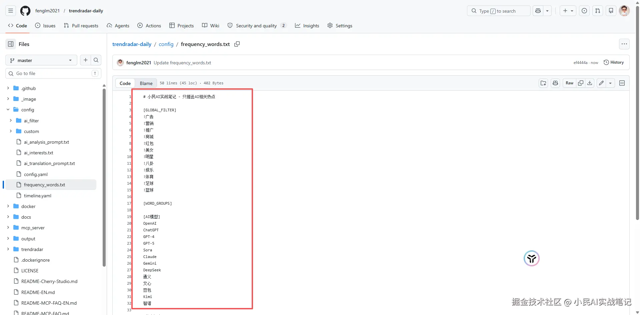Open the more file actions ellipsis menu
Screen dimensions: 640x315
624,44
